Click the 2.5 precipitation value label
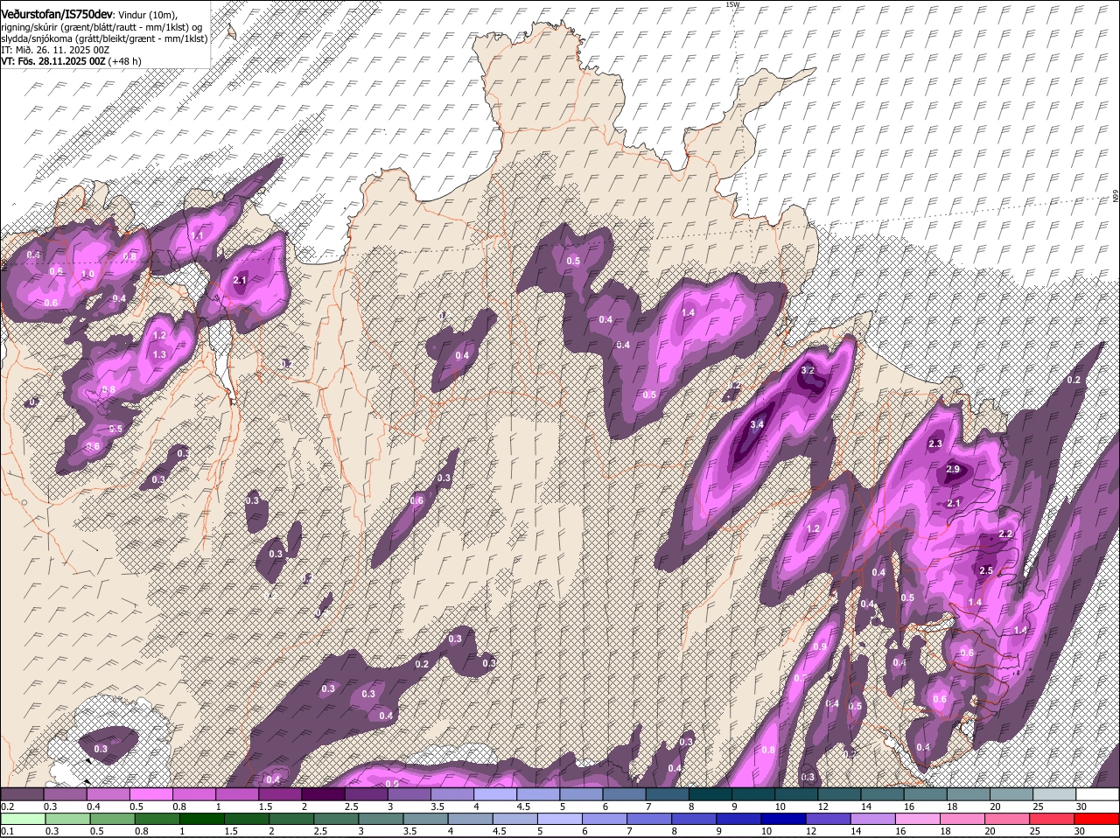 (x=986, y=570)
